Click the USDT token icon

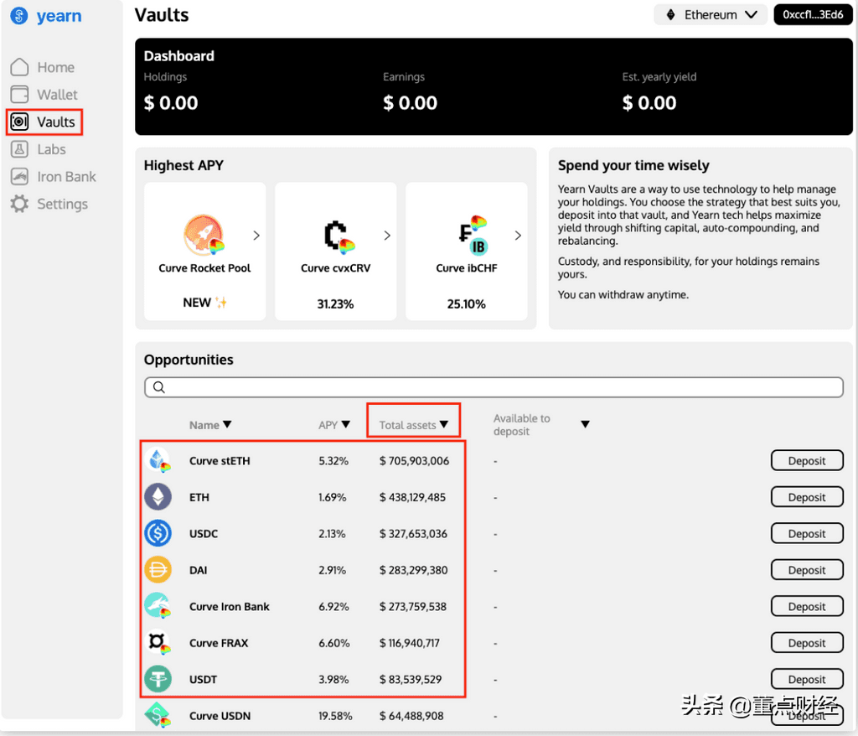[x=158, y=679]
